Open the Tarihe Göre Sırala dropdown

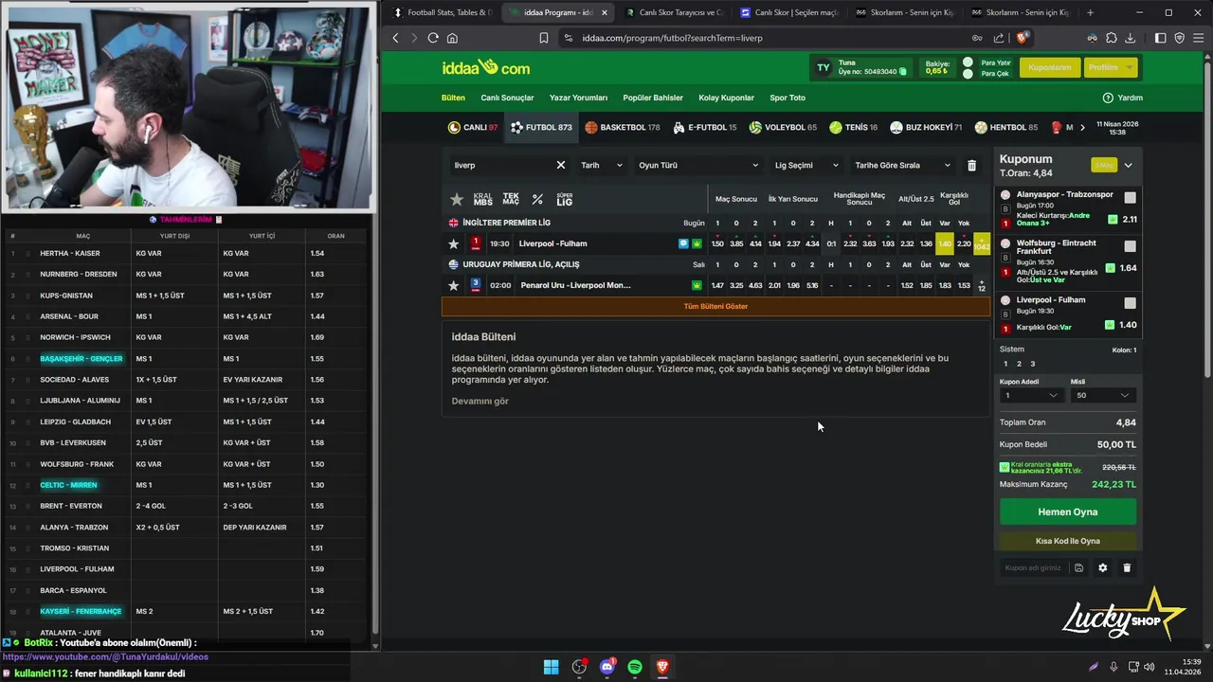[903, 165]
